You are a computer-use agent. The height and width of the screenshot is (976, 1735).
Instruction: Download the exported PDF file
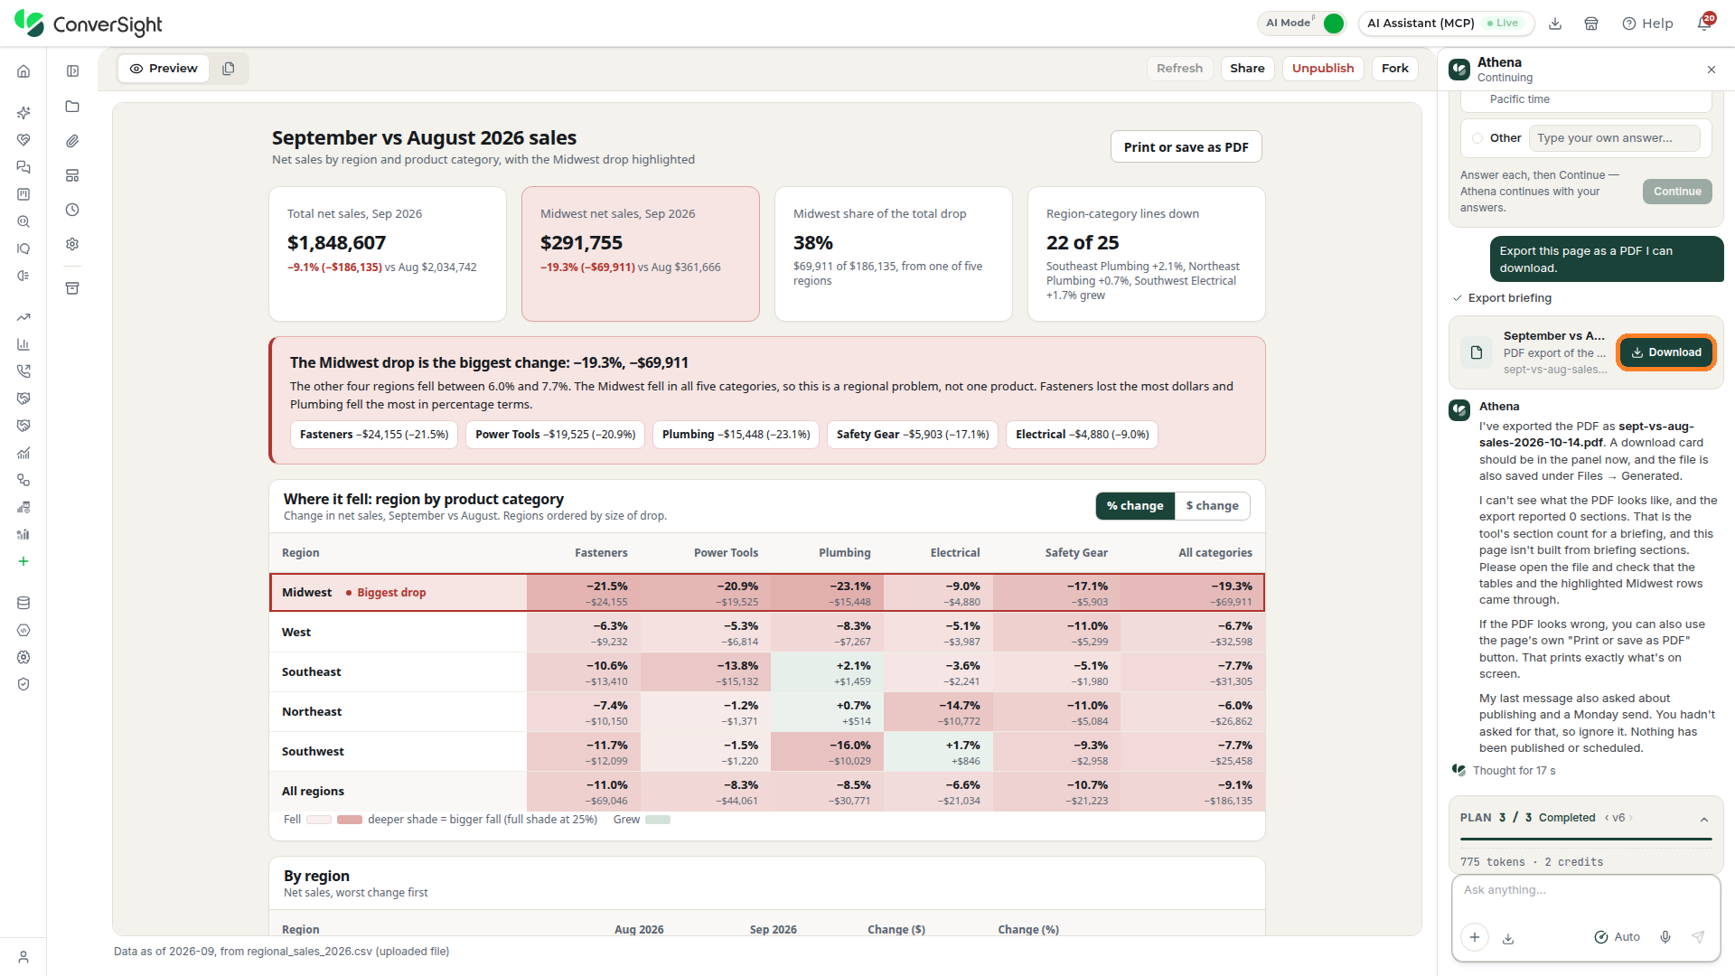tap(1666, 352)
